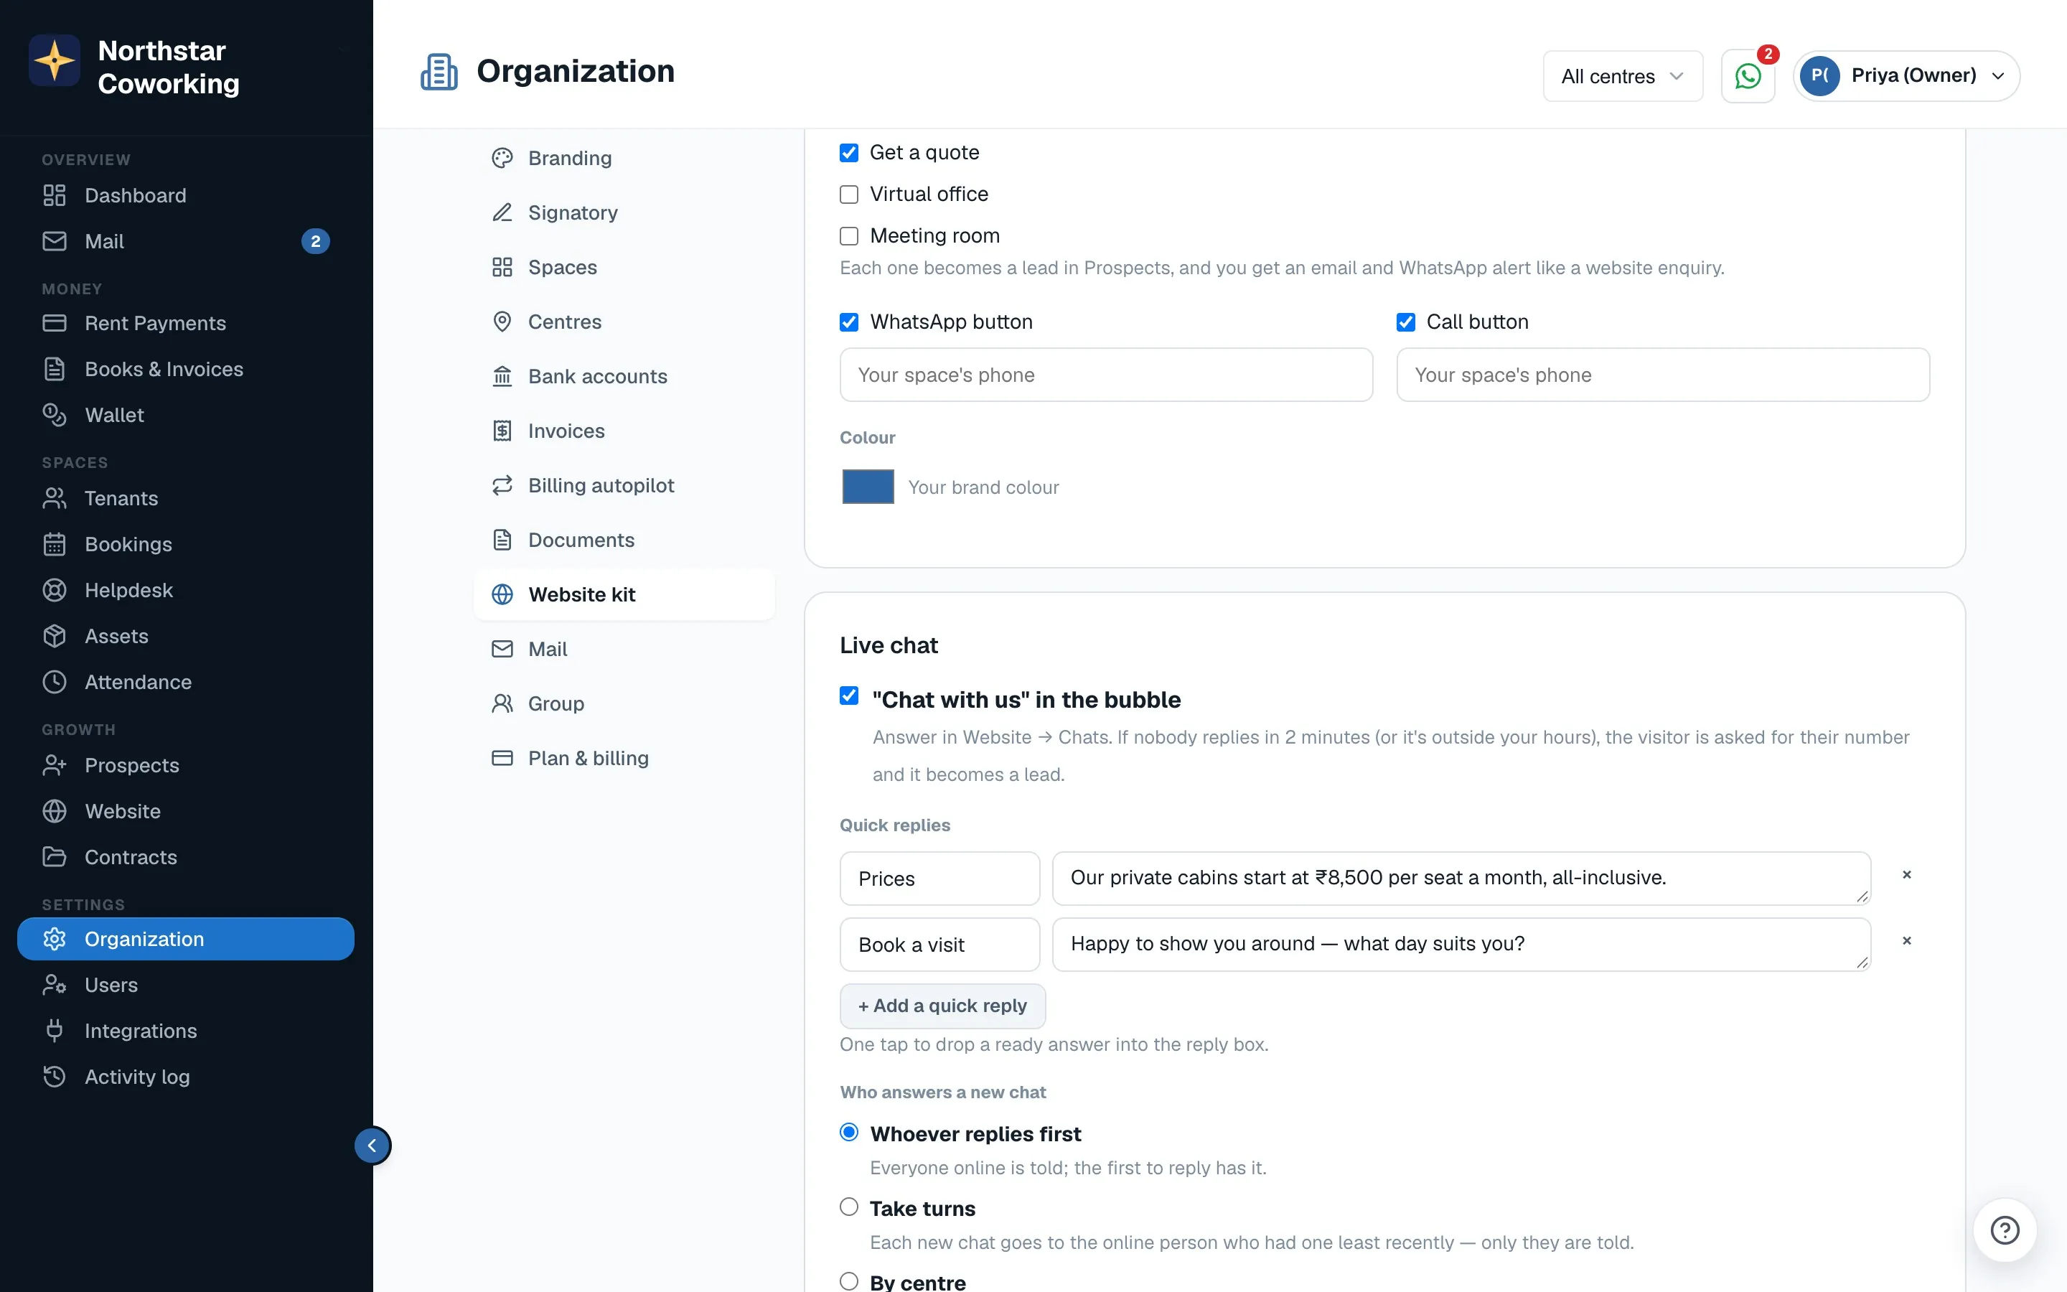Remove the Book a visit quick reply
This screenshot has width=2067, height=1292.
coord(1906,941)
